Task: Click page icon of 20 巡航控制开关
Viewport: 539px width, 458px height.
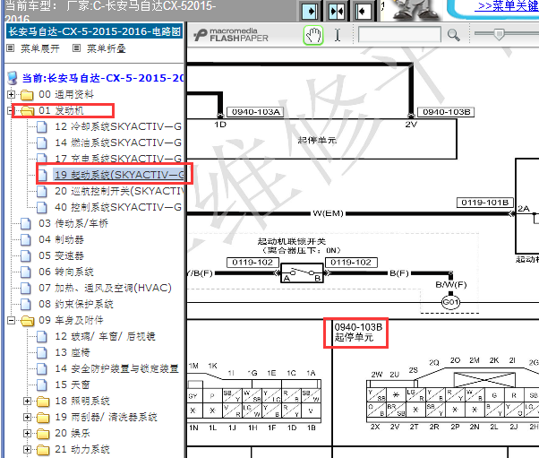Action: (x=42, y=191)
